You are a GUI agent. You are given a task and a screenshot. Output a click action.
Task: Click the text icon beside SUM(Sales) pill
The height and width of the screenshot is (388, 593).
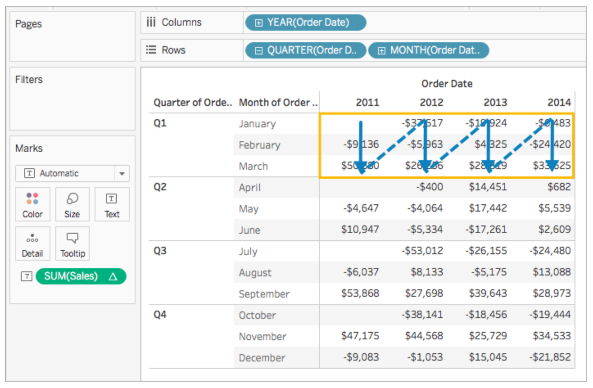tap(27, 276)
